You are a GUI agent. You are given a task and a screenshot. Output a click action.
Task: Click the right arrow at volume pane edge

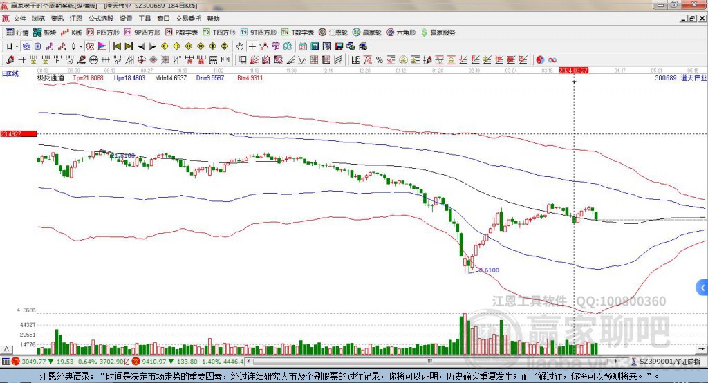pyautogui.click(x=701, y=349)
